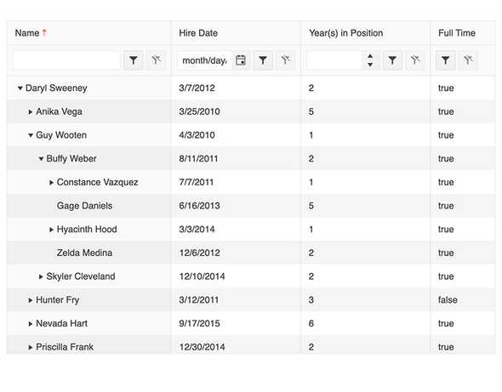Screen dimensions: 502x392
Task: Expand the Hyacinth Hood row
Action: tap(51, 230)
